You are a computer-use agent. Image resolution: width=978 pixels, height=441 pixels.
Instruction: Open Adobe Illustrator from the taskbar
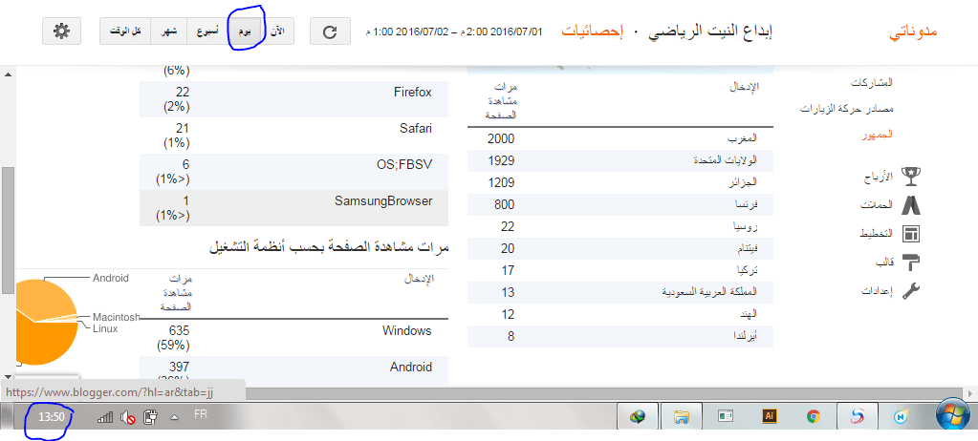click(x=769, y=417)
